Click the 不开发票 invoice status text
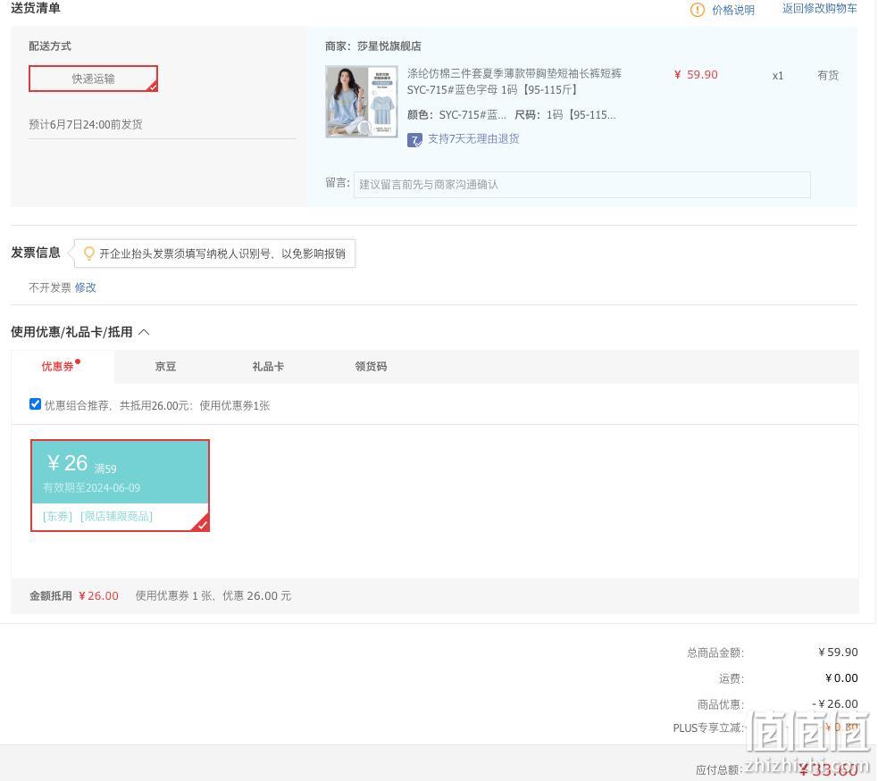Screen dimensions: 878x781 click(x=50, y=287)
